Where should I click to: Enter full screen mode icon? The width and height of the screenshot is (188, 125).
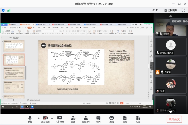(x=183, y=10)
